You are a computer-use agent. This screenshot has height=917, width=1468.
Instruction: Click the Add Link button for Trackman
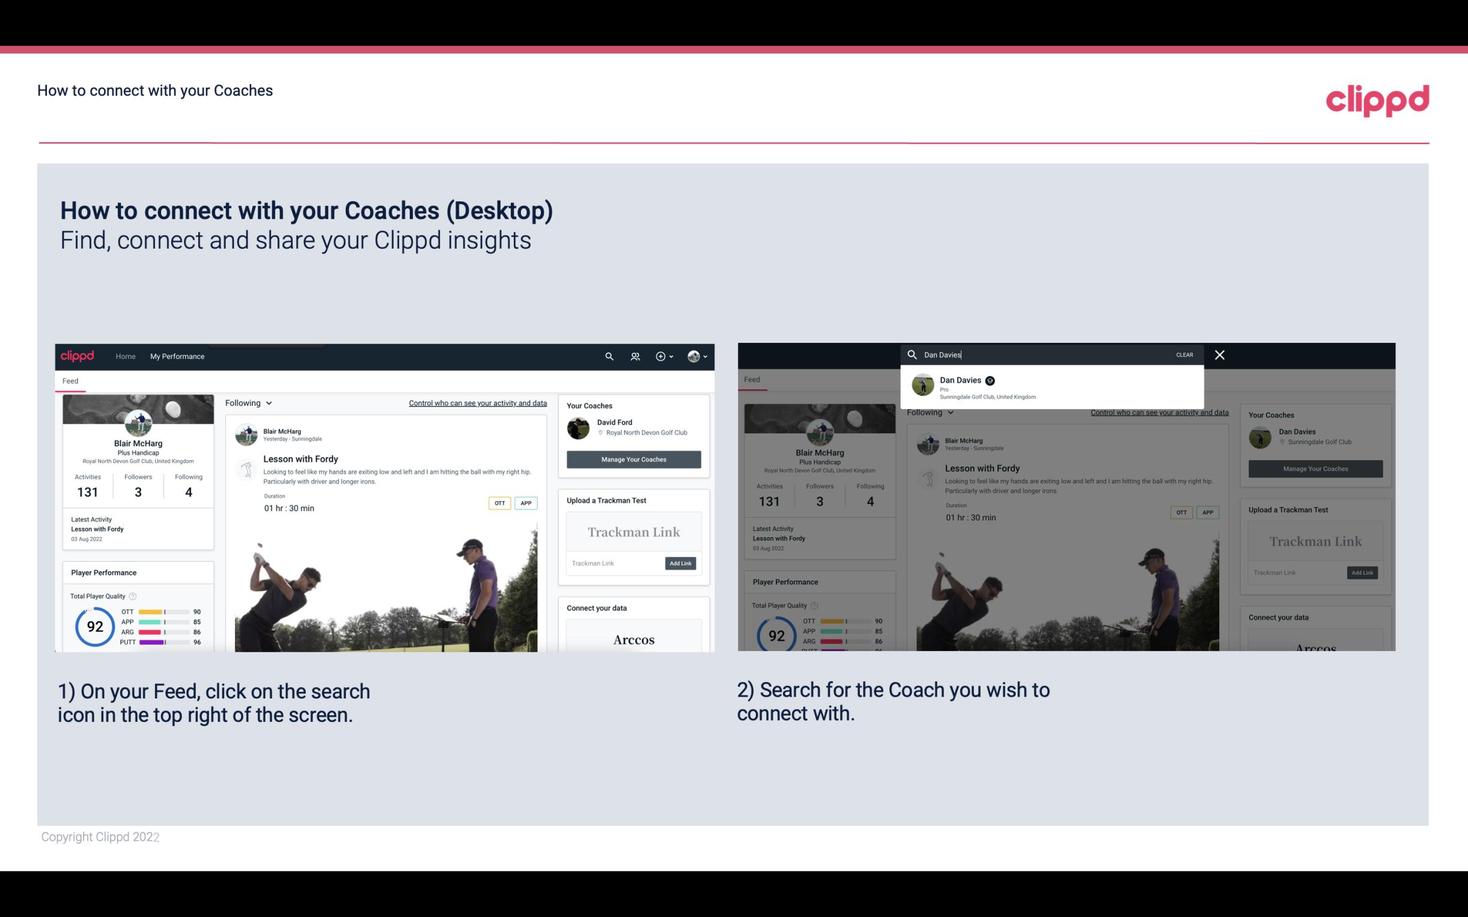coord(681,562)
